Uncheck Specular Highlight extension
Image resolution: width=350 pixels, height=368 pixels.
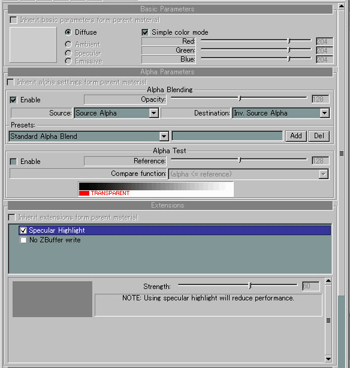[23, 230]
